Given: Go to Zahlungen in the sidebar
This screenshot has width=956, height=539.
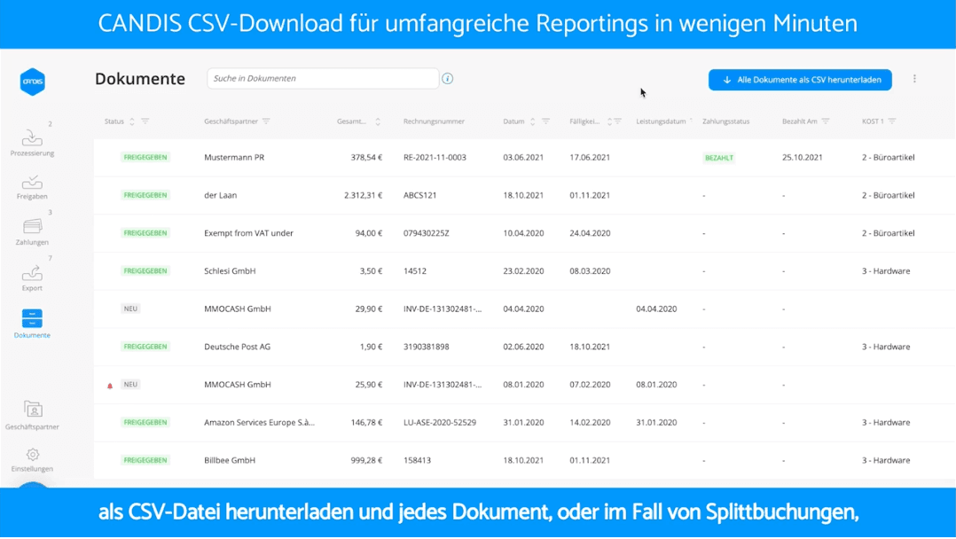Looking at the screenshot, I should tap(32, 231).
